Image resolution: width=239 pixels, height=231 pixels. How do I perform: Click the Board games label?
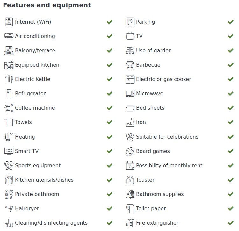(x=153, y=151)
